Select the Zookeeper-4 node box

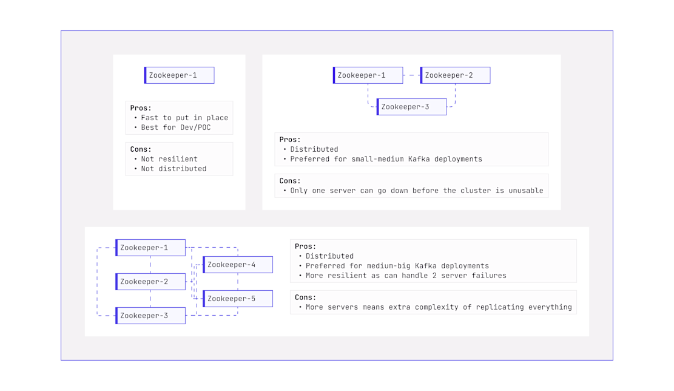(238, 265)
